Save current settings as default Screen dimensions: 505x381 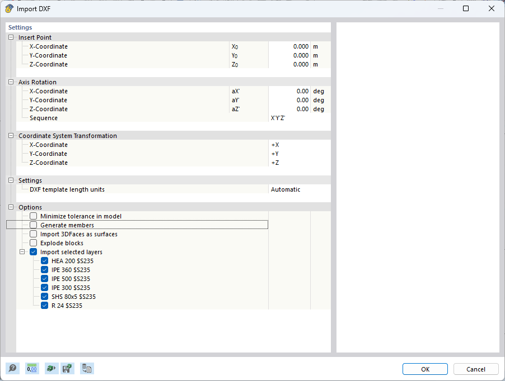coord(67,368)
